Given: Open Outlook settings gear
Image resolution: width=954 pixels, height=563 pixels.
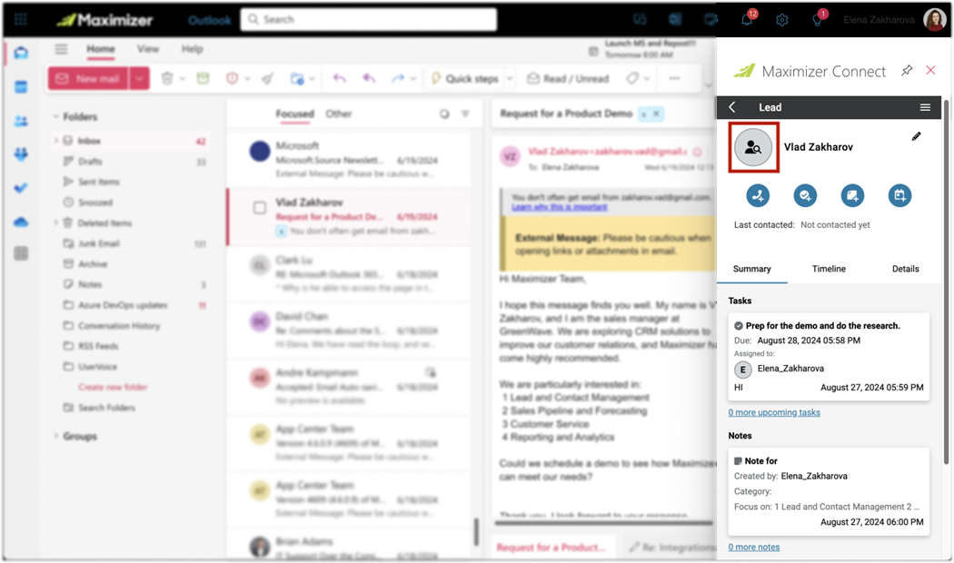Looking at the screenshot, I should click(781, 20).
